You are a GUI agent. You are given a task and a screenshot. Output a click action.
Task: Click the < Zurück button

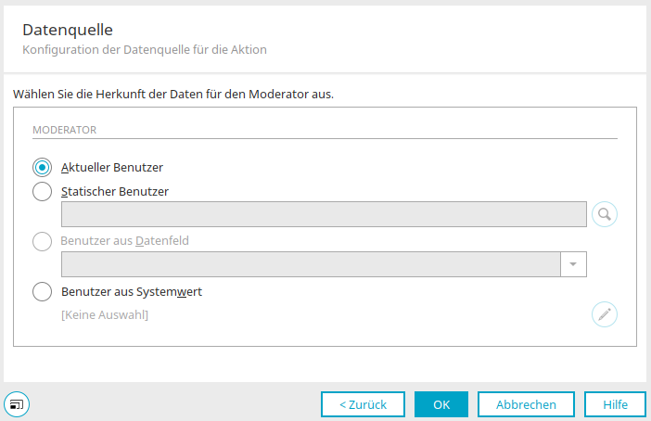363,404
